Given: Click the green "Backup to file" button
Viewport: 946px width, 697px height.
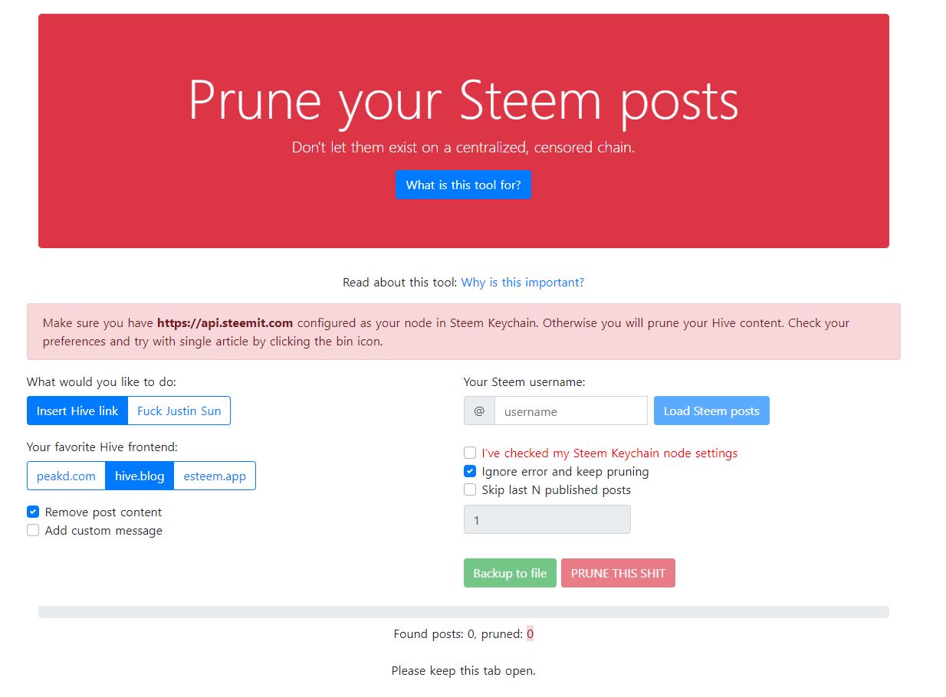Looking at the screenshot, I should [510, 573].
